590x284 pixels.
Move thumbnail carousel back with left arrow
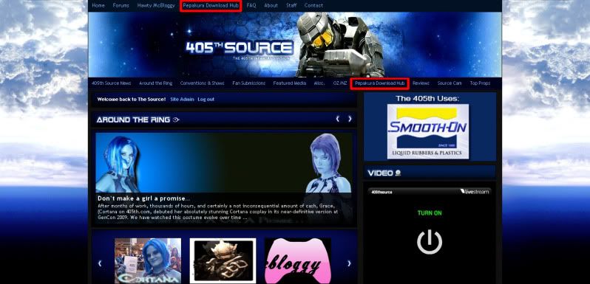pos(100,263)
